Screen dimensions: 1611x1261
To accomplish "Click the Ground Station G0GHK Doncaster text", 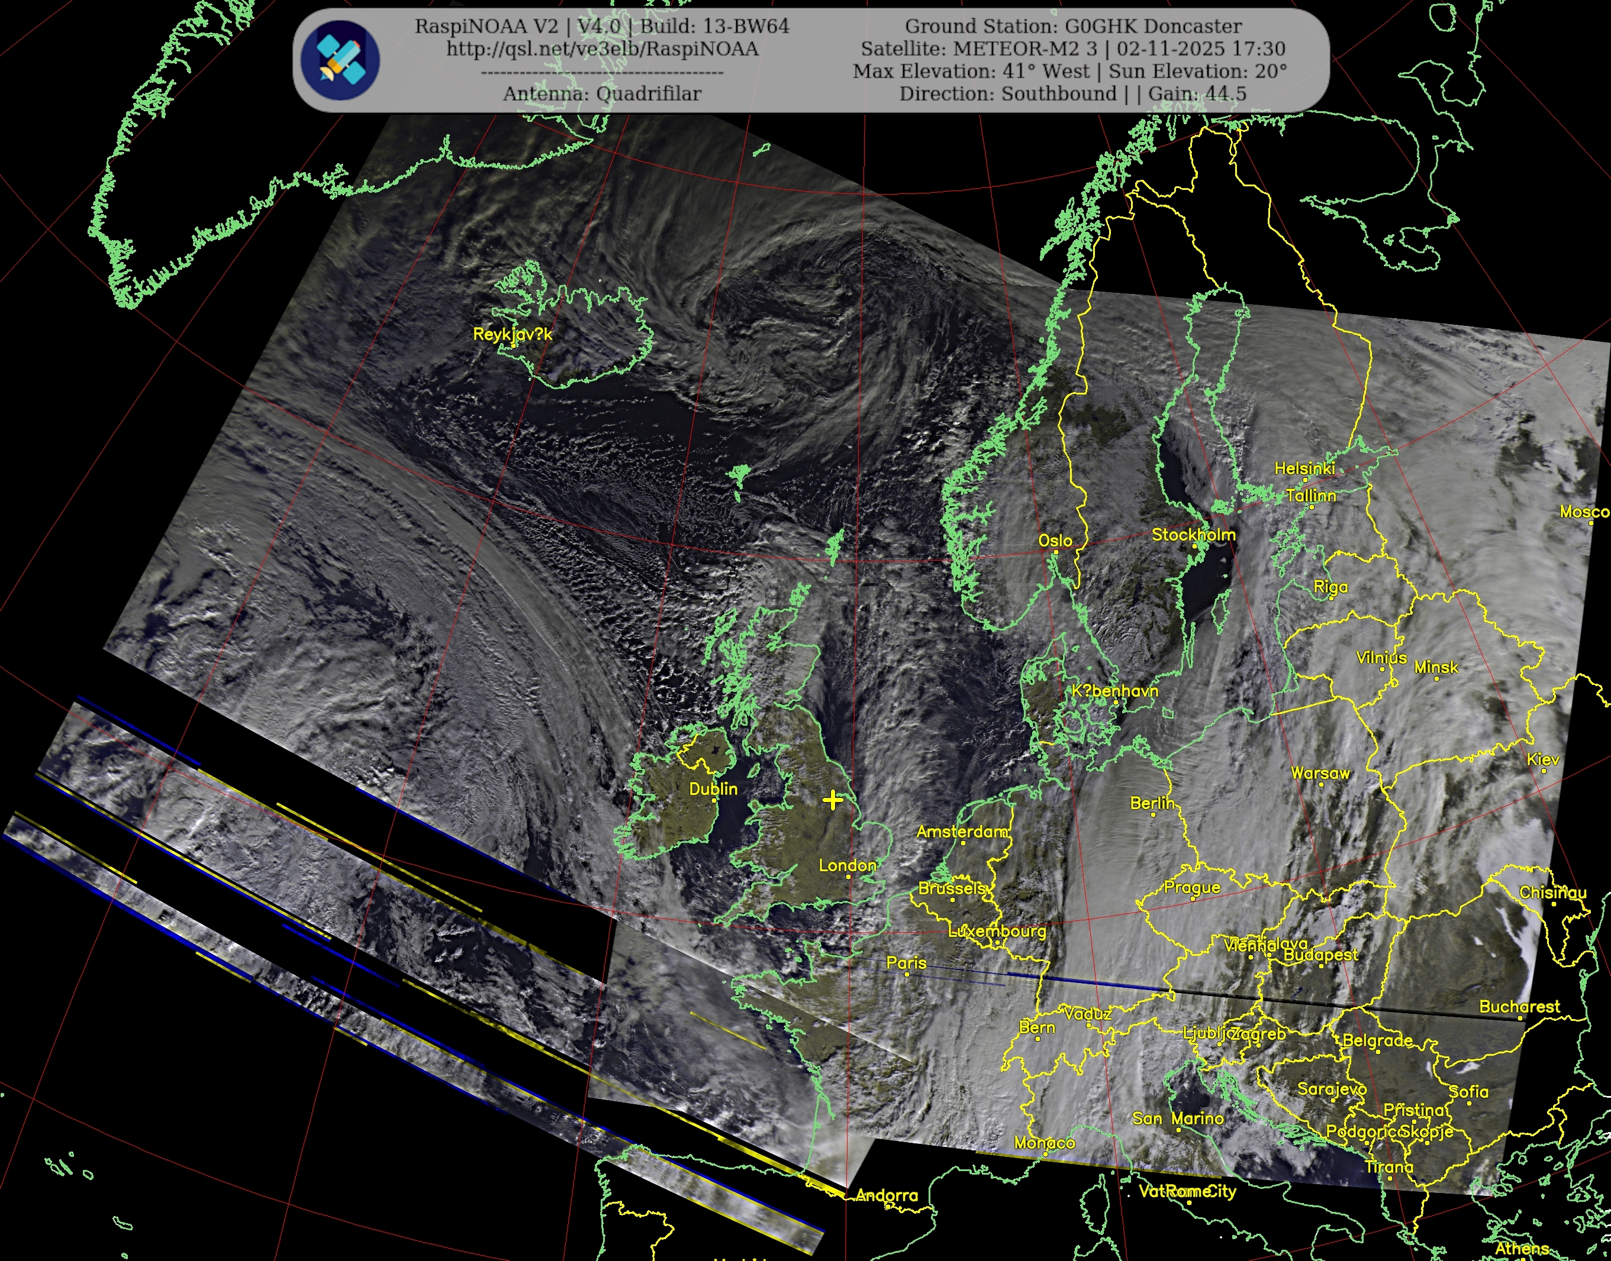I will tap(1072, 27).
